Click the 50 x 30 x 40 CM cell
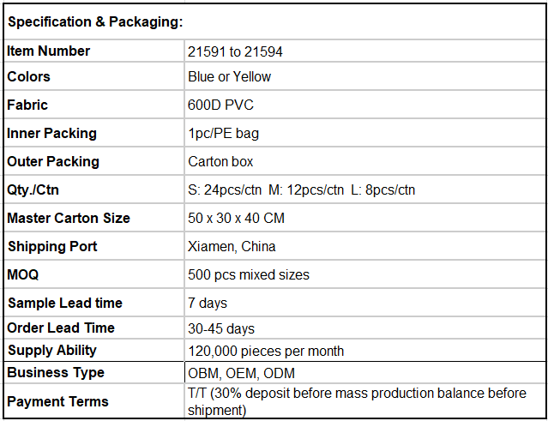Viewport: 548px width, 421px height. [237, 219]
